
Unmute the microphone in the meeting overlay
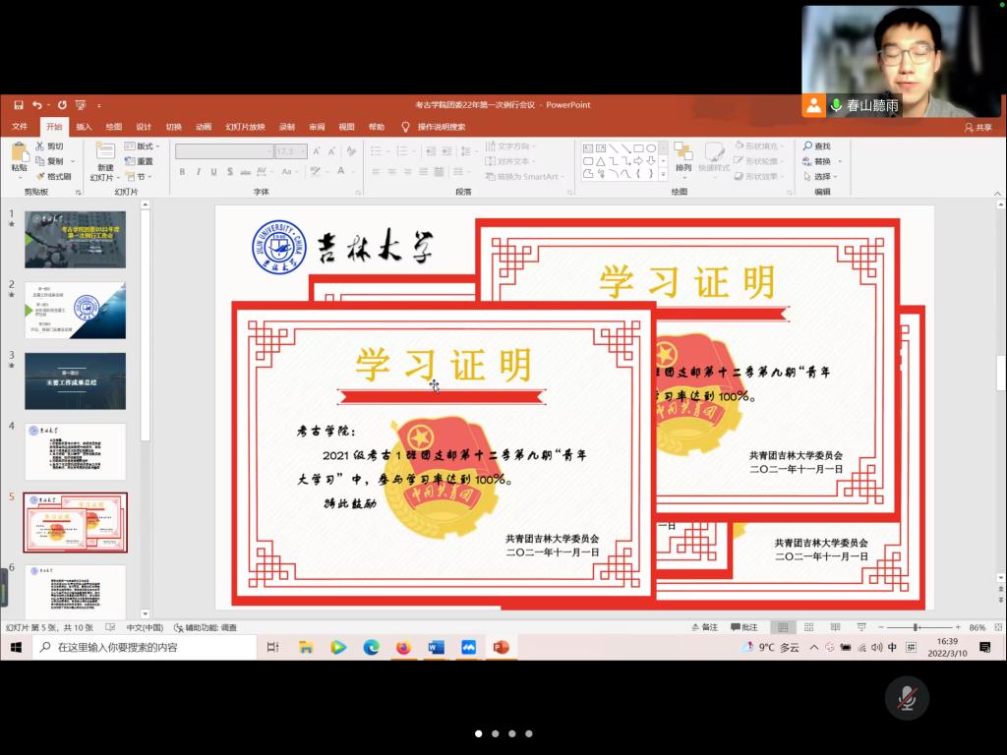coord(907,698)
